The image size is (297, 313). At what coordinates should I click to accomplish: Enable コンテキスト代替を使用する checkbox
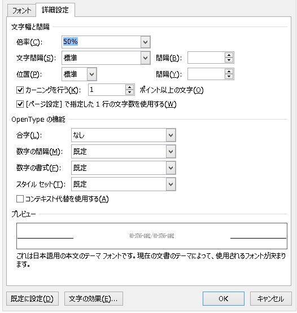coord(20,199)
